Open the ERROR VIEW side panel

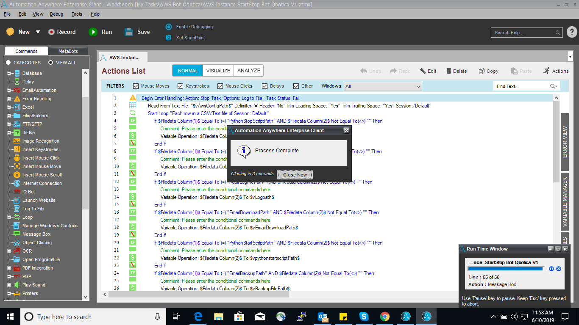[565, 142]
